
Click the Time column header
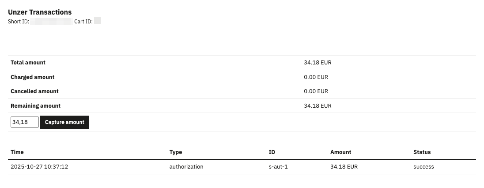click(17, 152)
